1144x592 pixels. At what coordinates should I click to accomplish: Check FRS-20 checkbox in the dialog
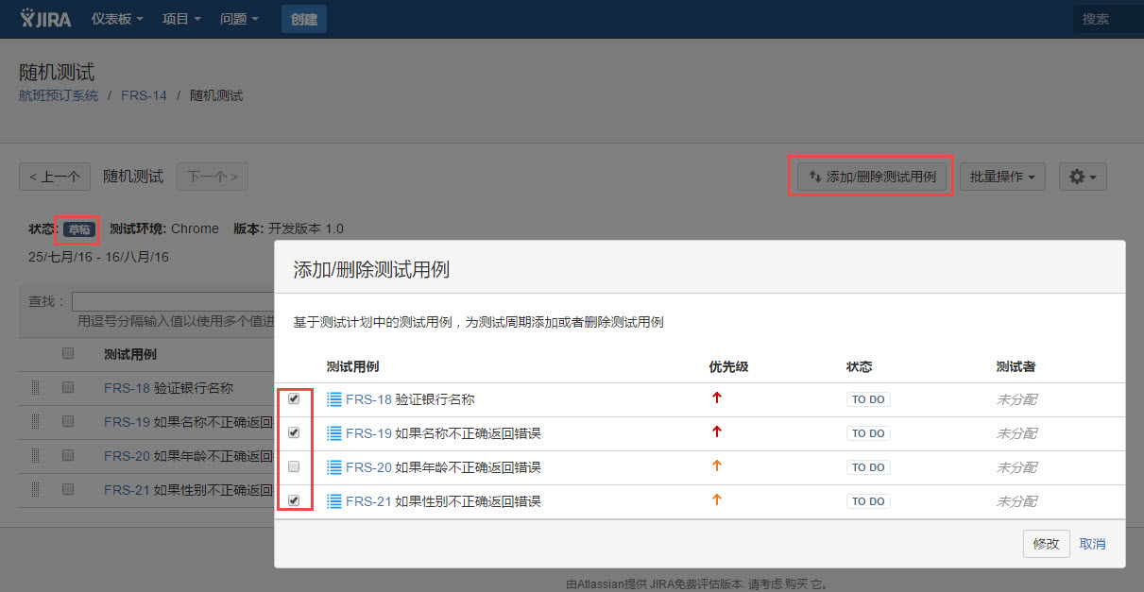point(294,466)
